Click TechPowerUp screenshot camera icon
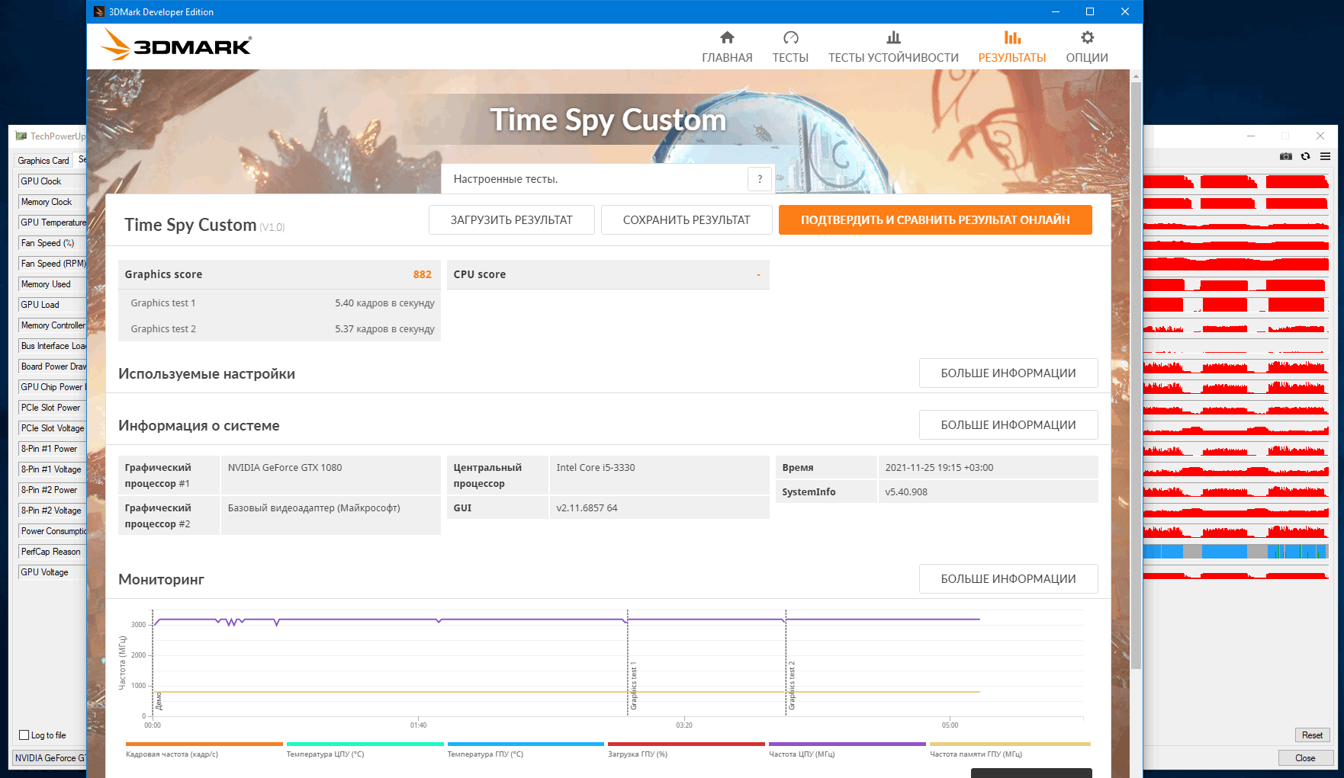The image size is (1344, 778). [x=1286, y=156]
